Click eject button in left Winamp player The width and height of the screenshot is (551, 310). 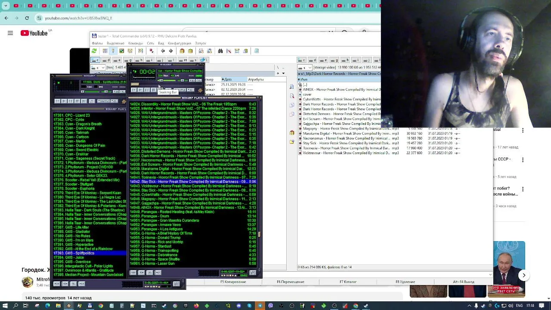point(92,101)
